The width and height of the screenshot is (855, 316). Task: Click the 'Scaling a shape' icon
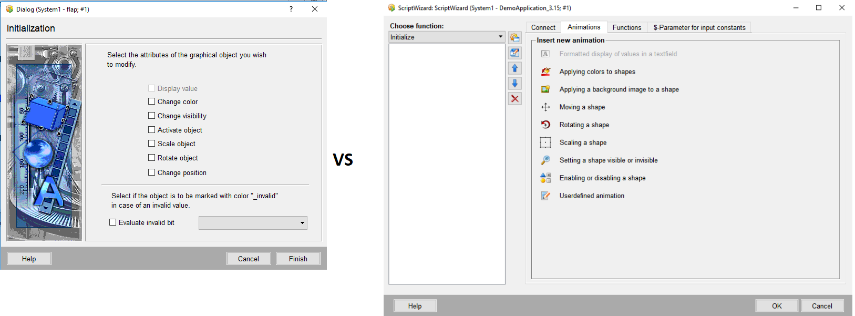(x=545, y=142)
